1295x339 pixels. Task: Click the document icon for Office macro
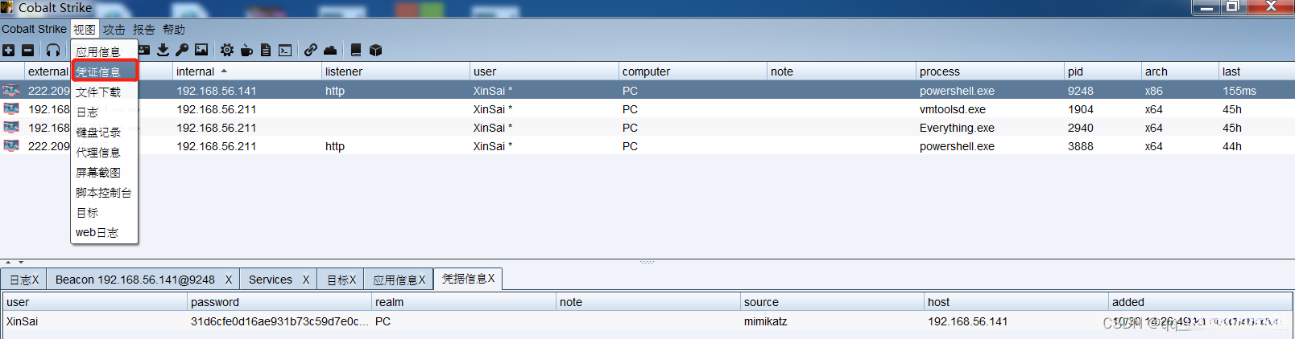266,50
